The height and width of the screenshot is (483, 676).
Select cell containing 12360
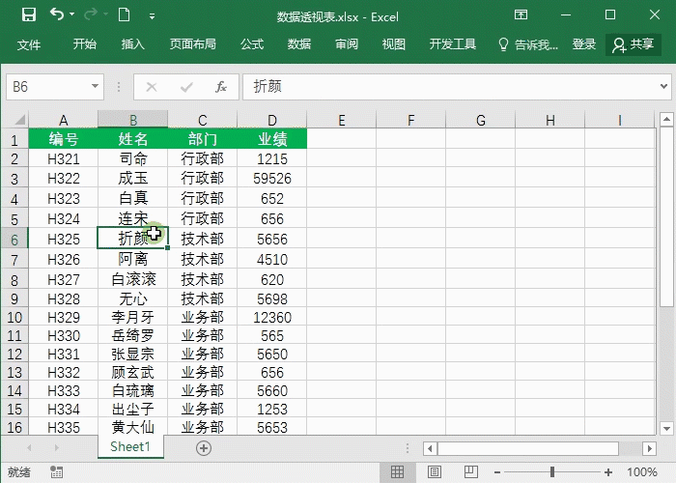(x=272, y=318)
